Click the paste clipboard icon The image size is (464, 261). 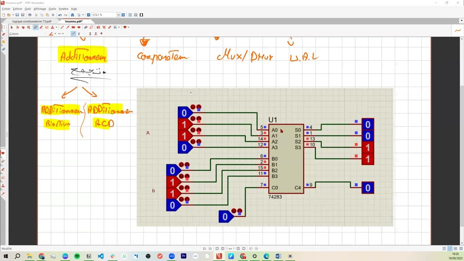click(x=47, y=15)
